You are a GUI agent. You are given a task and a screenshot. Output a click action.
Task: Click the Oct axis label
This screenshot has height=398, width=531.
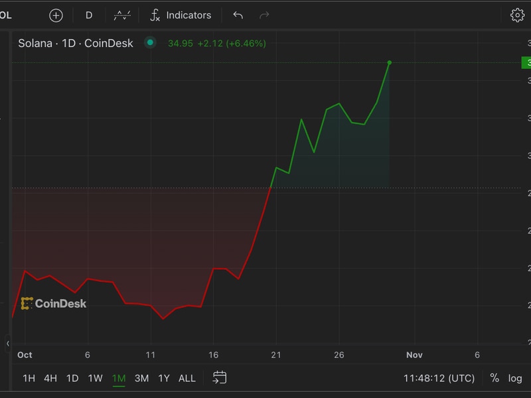pos(25,355)
